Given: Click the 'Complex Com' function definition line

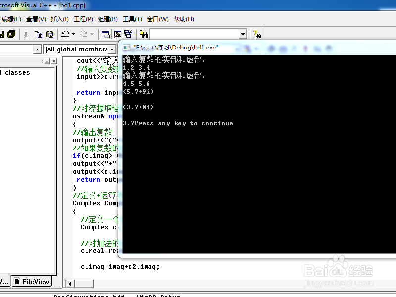Looking at the screenshot, I should tap(96, 203).
